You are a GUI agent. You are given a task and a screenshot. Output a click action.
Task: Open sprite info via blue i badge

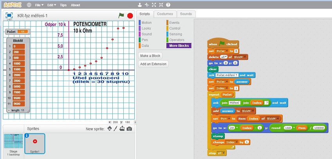27,136
